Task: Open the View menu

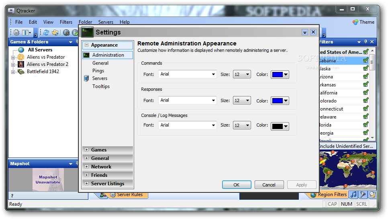Action: tap(48, 22)
